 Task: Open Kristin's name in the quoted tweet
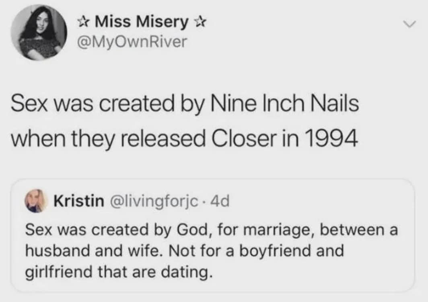coord(78,201)
